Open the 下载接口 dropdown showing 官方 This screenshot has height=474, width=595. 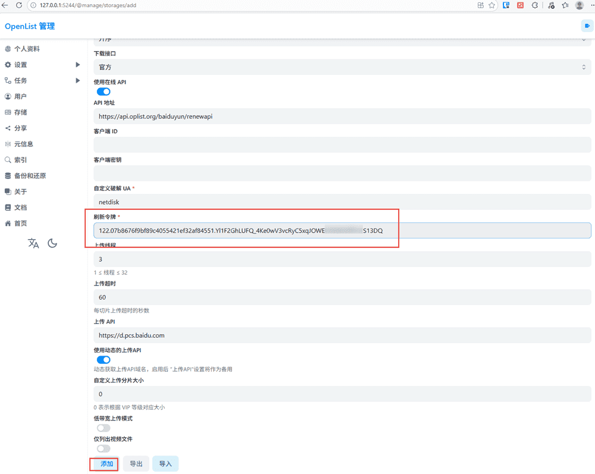tap(342, 67)
